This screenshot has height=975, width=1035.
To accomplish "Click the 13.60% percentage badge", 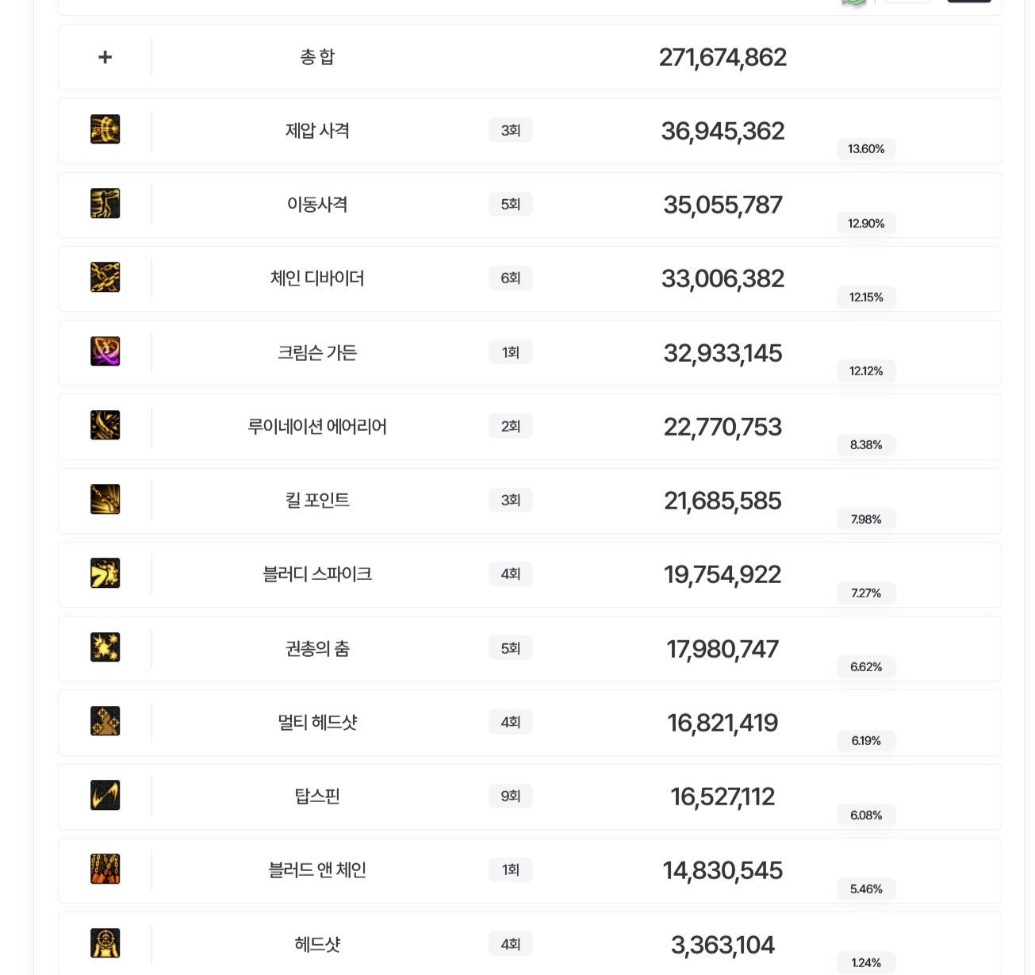I will pyautogui.click(x=866, y=149).
